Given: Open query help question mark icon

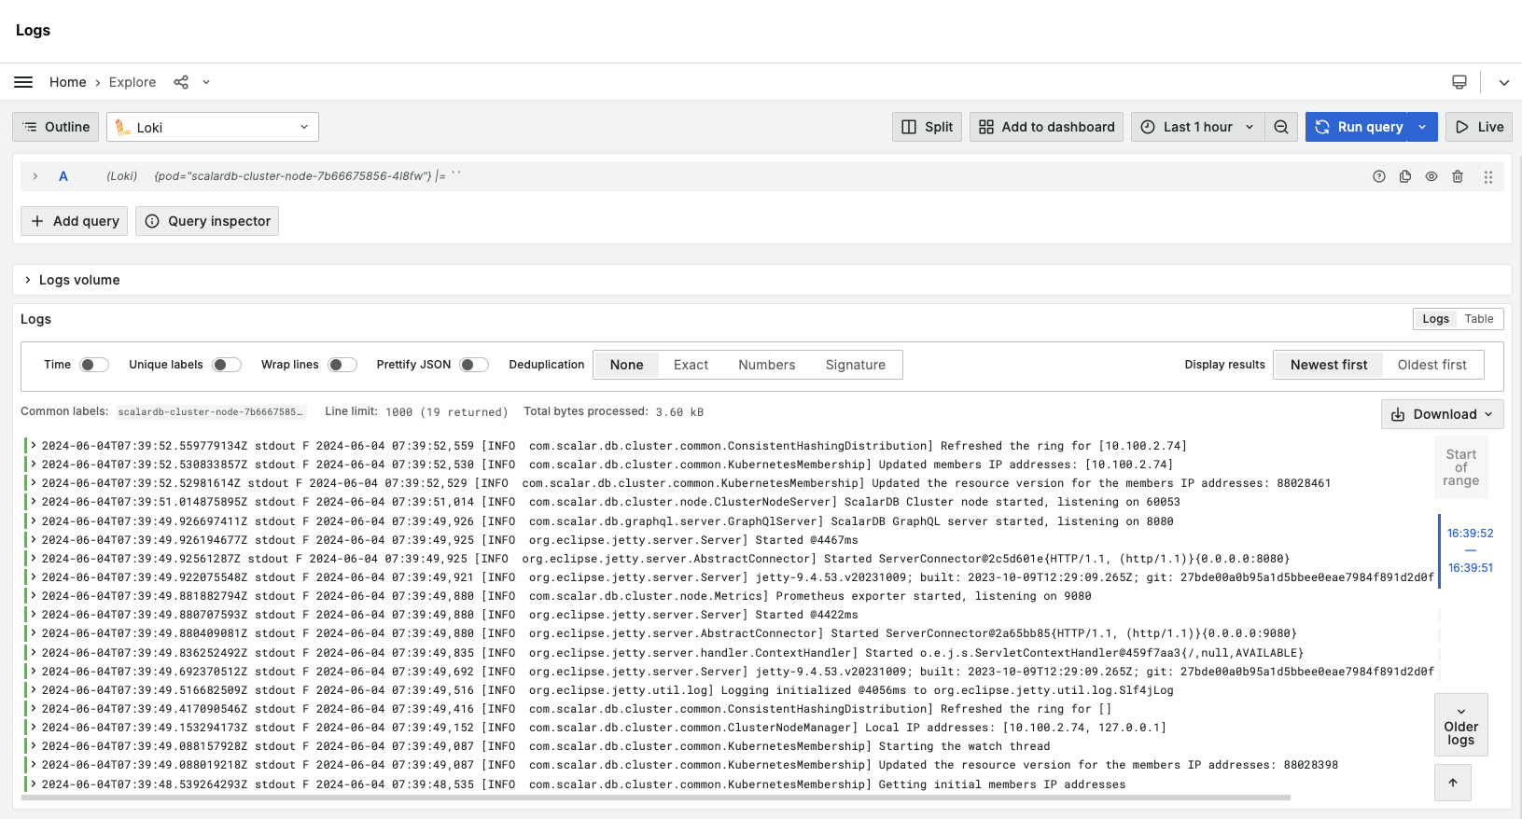Looking at the screenshot, I should pyautogui.click(x=1379, y=176).
